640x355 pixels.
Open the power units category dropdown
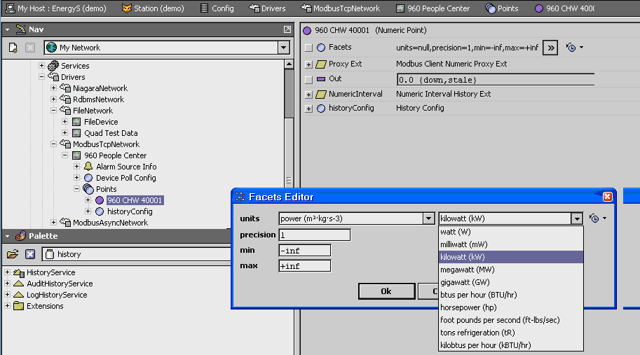pyautogui.click(x=428, y=218)
